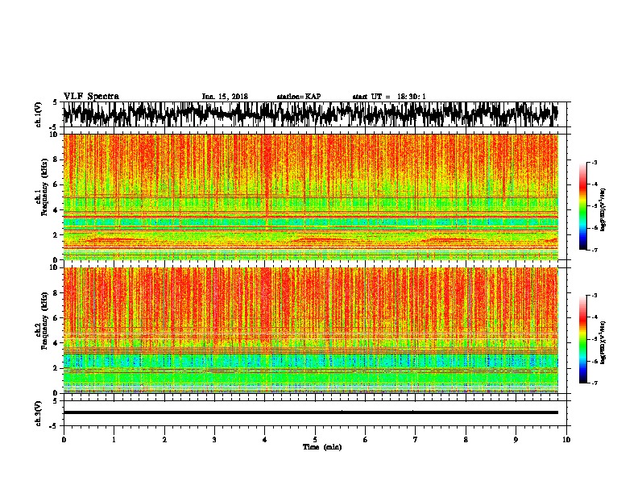Click time axis tick label 8
The image size is (638, 493).
point(466,440)
